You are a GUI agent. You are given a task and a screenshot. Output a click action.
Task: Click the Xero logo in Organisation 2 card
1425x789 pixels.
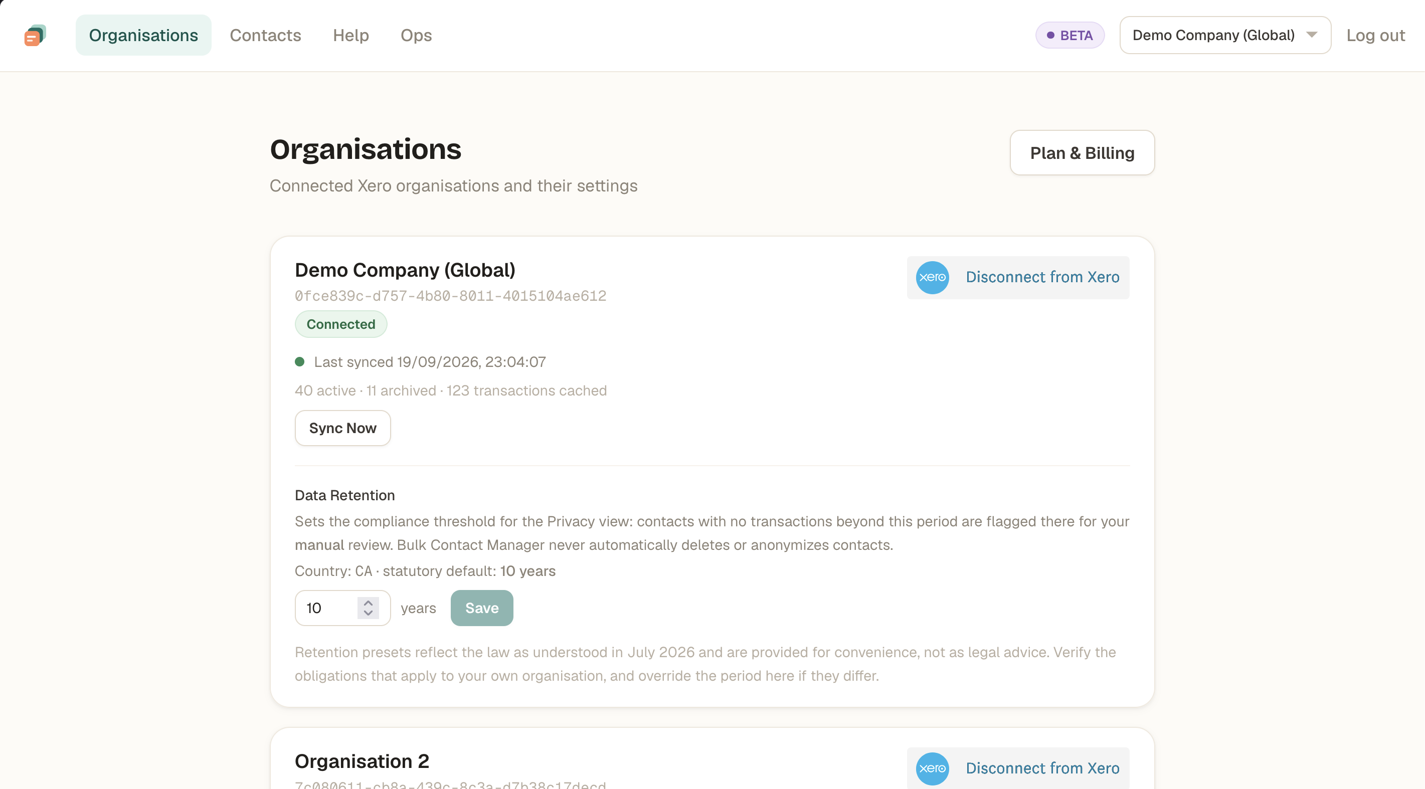[x=932, y=768]
